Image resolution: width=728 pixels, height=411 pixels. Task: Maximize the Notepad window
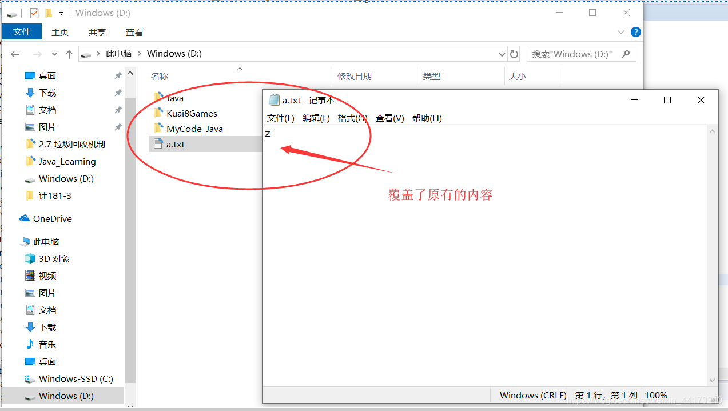pos(667,100)
